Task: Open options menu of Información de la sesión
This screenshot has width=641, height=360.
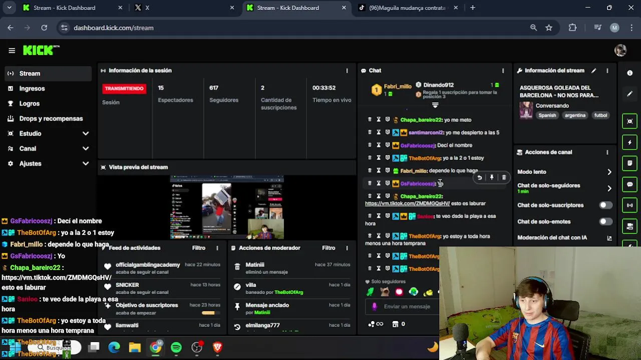Action: (x=347, y=70)
